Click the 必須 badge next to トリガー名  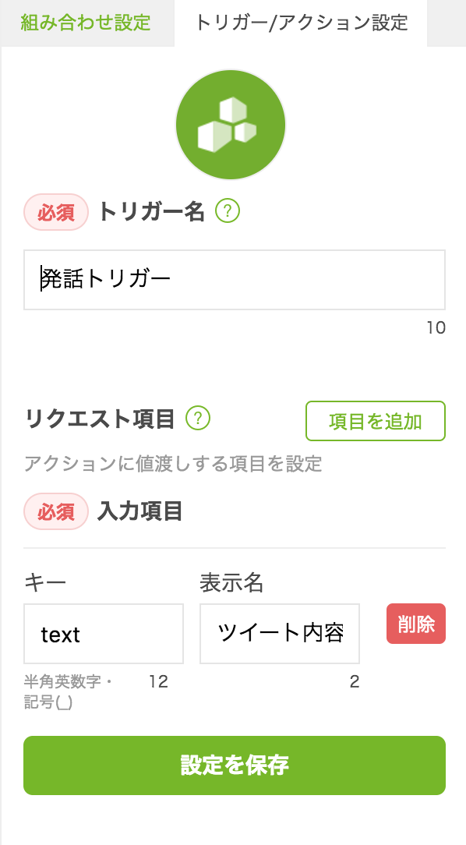click(x=55, y=210)
